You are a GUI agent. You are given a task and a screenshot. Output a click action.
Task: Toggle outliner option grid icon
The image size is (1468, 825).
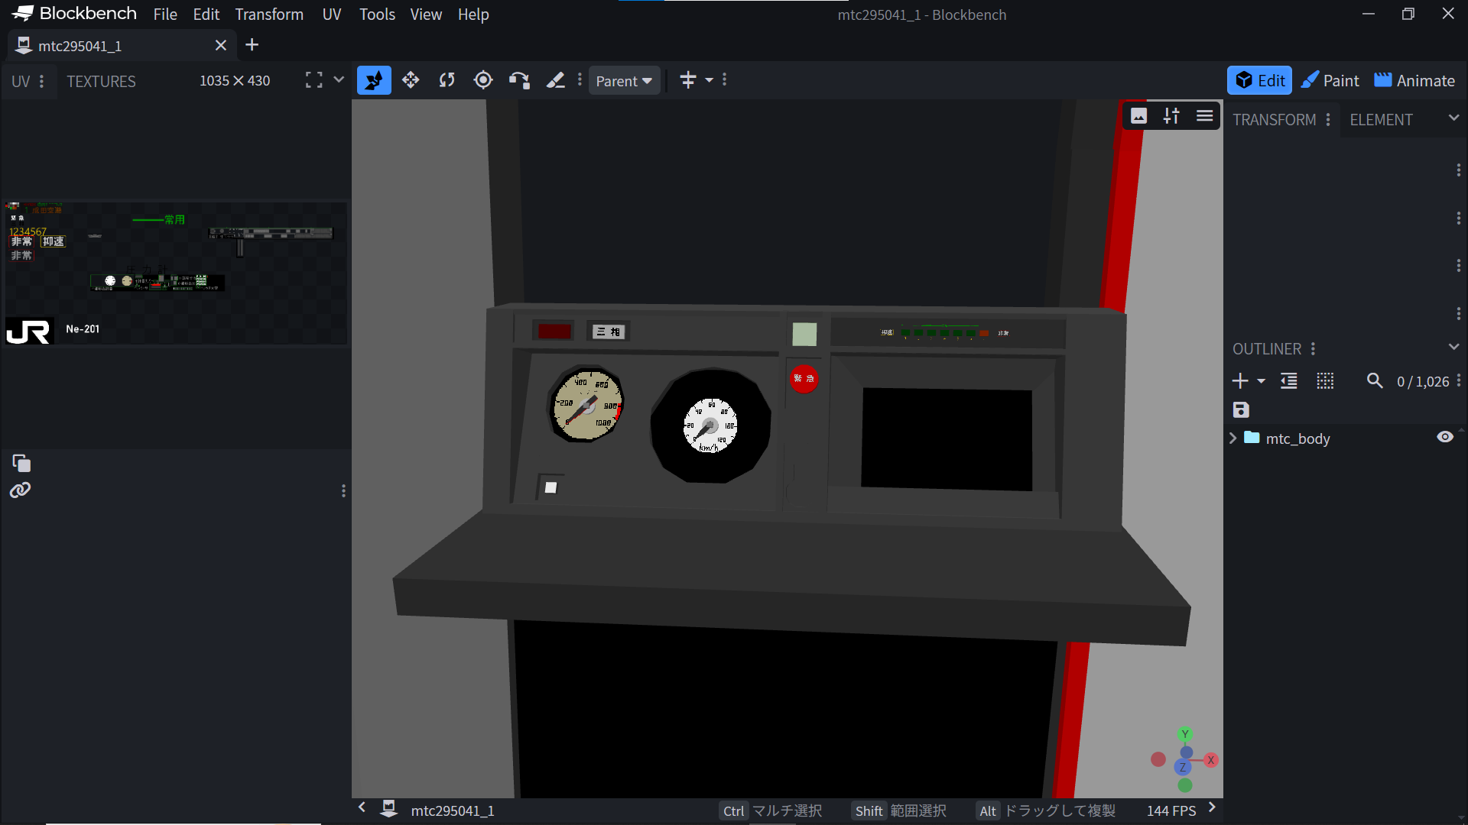(x=1325, y=381)
